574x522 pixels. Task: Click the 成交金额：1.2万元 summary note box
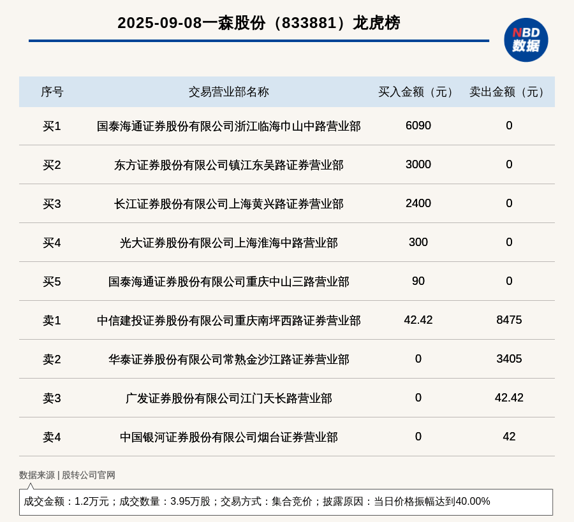point(286,502)
